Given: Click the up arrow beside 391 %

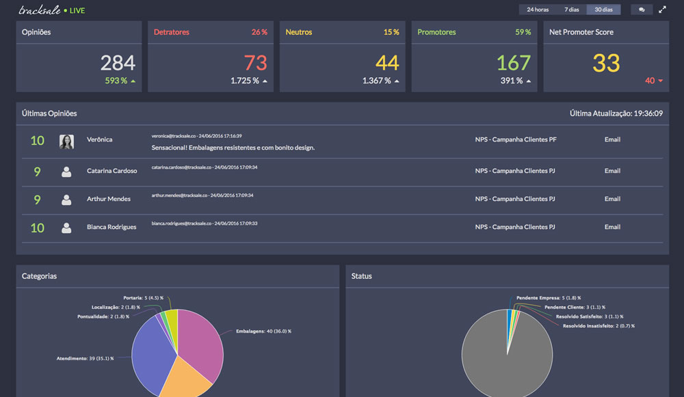Looking at the screenshot, I should pos(528,81).
